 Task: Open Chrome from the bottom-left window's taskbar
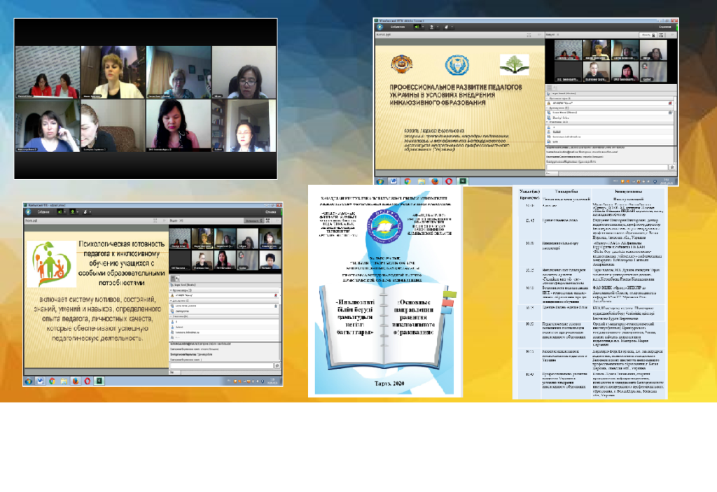click(52, 381)
